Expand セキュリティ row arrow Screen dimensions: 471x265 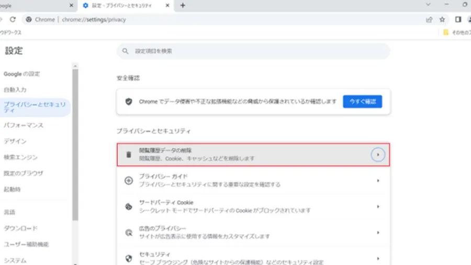tap(378, 258)
